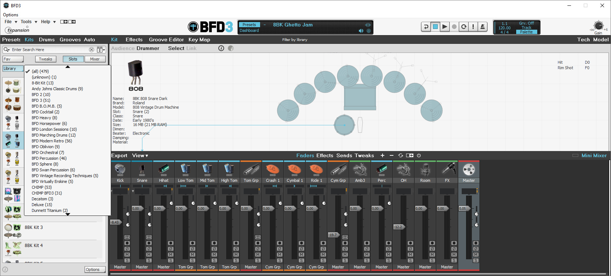Clear the search field with X icon
The height and width of the screenshot is (276, 611).
(x=92, y=50)
